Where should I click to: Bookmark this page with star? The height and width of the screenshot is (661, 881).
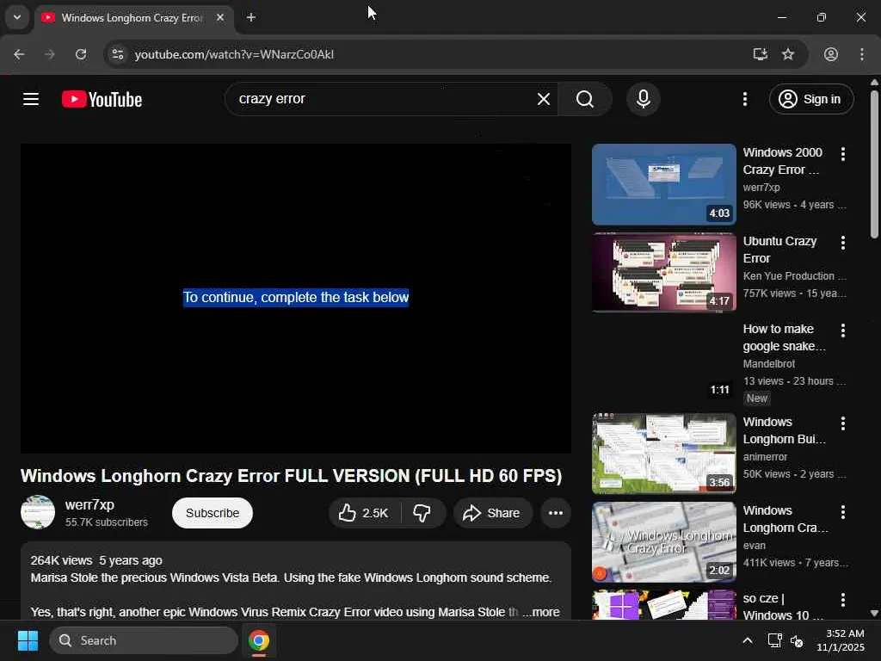click(788, 54)
